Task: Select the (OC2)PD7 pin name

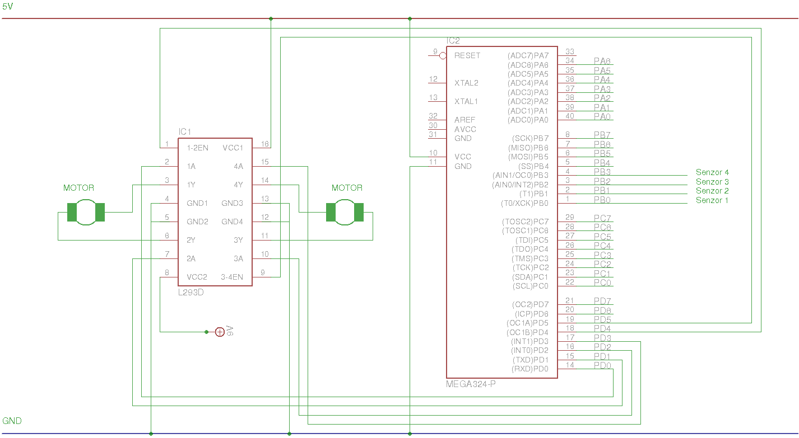Action: [531, 304]
